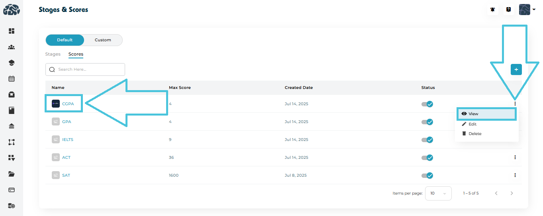Toggle the status switch for CGPA
This screenshot has height=216, width=543.
click(x=427, y=104)
